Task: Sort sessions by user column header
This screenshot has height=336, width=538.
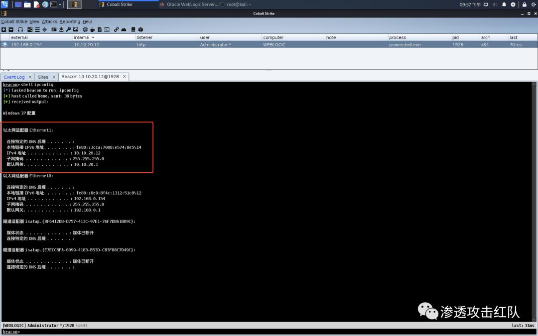Action: point(230,37)
